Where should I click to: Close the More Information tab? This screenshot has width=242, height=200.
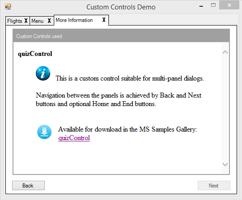(x=104, y=20)
